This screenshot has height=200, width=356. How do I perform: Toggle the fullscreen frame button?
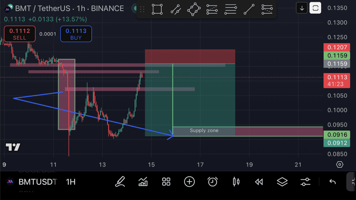315,8
